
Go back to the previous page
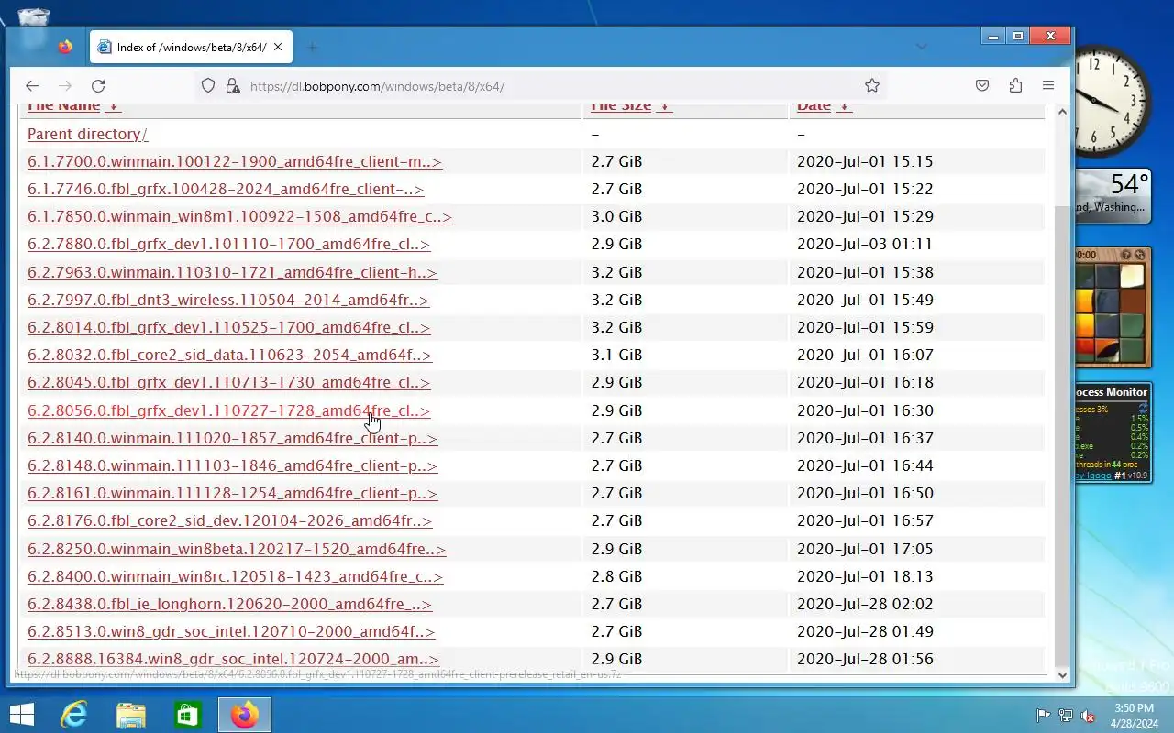32,85
